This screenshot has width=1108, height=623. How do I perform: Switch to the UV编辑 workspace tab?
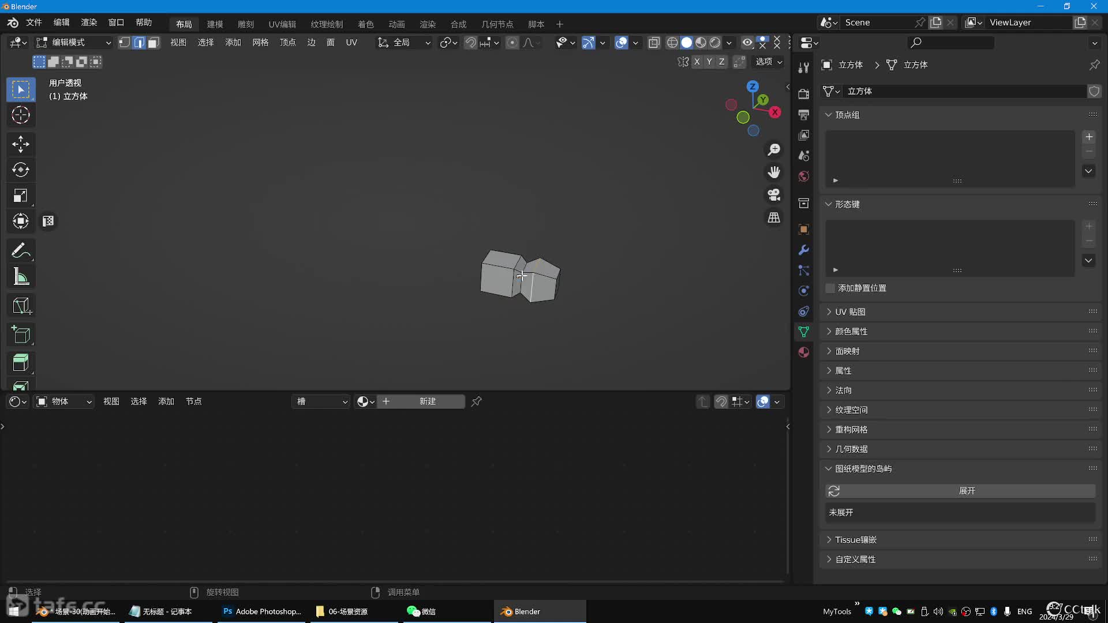[x=282, y=24]
